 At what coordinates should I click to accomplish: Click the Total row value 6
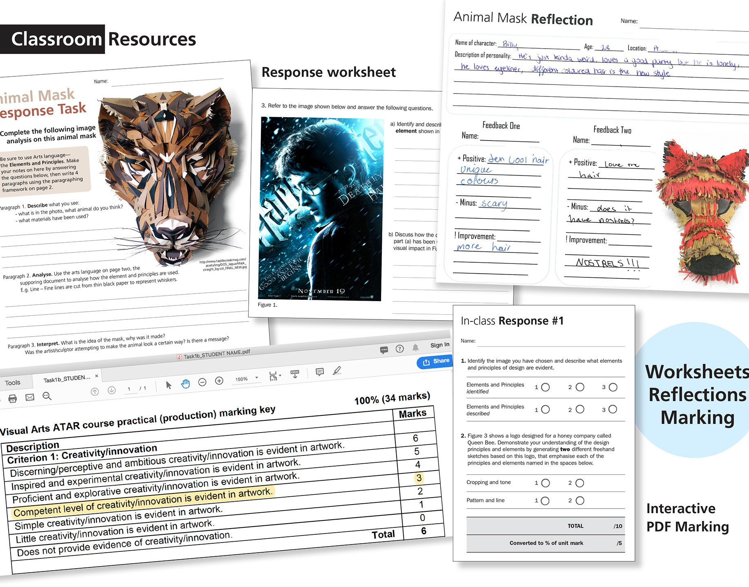coord(424,531)
